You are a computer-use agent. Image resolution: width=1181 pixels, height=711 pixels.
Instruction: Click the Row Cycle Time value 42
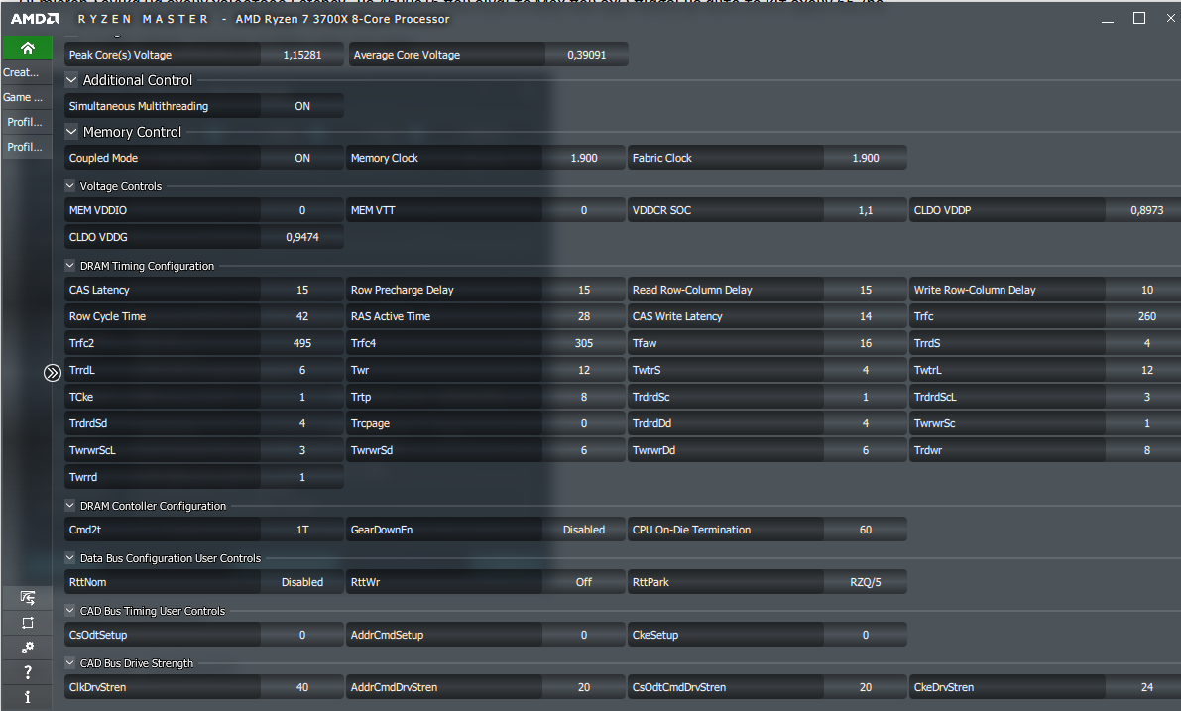click(302, 316)
